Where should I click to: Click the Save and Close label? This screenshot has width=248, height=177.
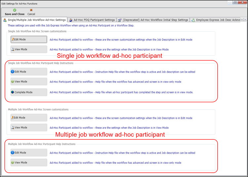pos(15,14)
